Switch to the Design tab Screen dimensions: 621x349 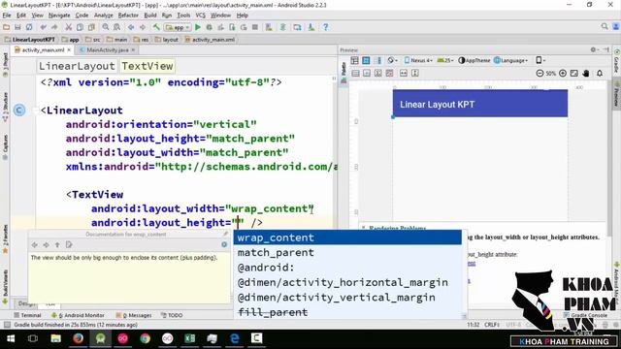26,303
